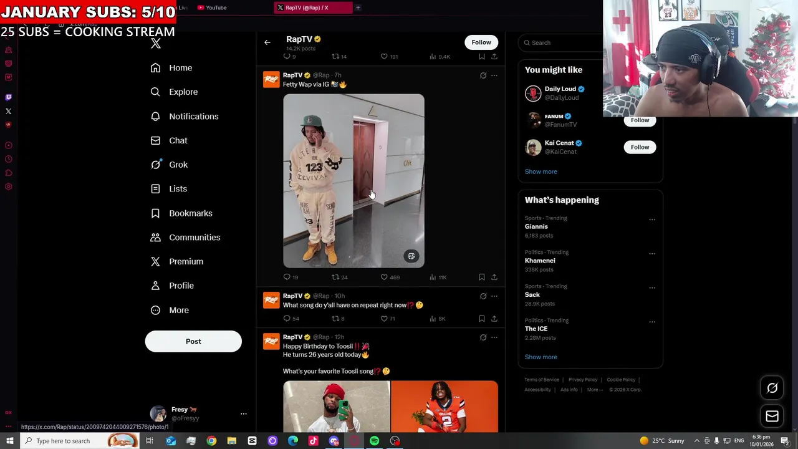Viewport: 798px width, 449px height.
Task: Open Grok icon on Toosii birthday post
Action: pyautogui.click(x=483, y=337)
